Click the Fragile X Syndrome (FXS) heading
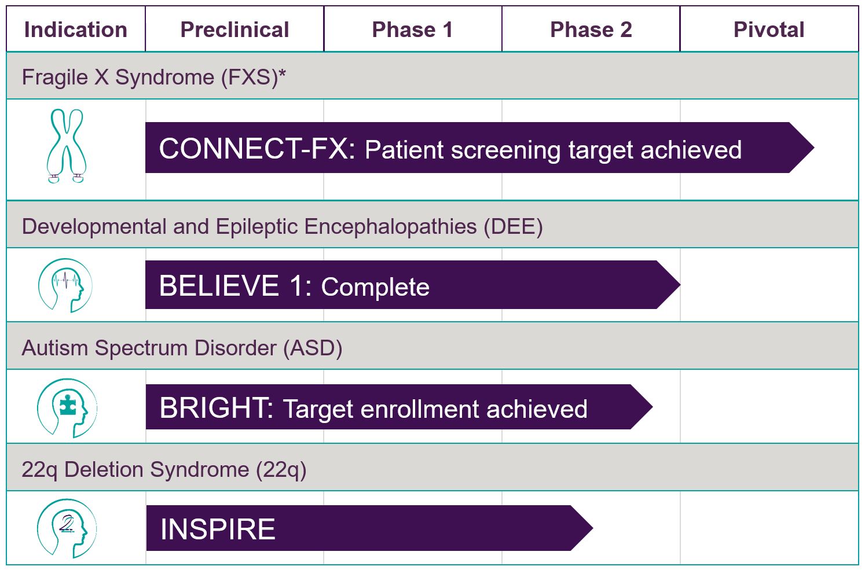Image resolution: width=865 pixels, height=570 pixels. (154, 77)
